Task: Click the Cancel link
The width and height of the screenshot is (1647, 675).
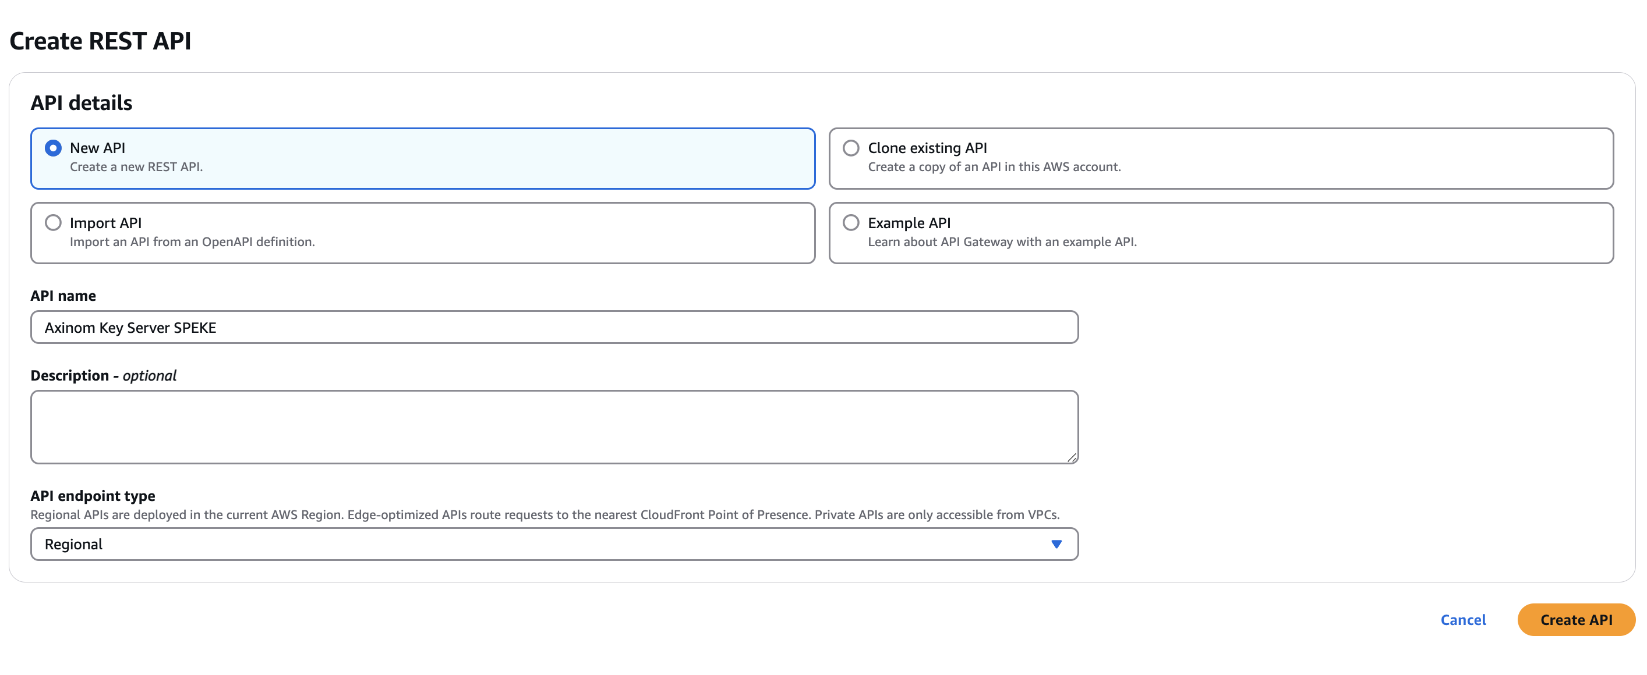Action: click(1462, 620)
